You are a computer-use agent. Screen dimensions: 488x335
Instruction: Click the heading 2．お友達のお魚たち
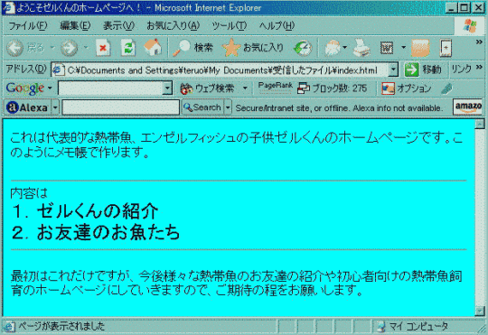point(96,232)
